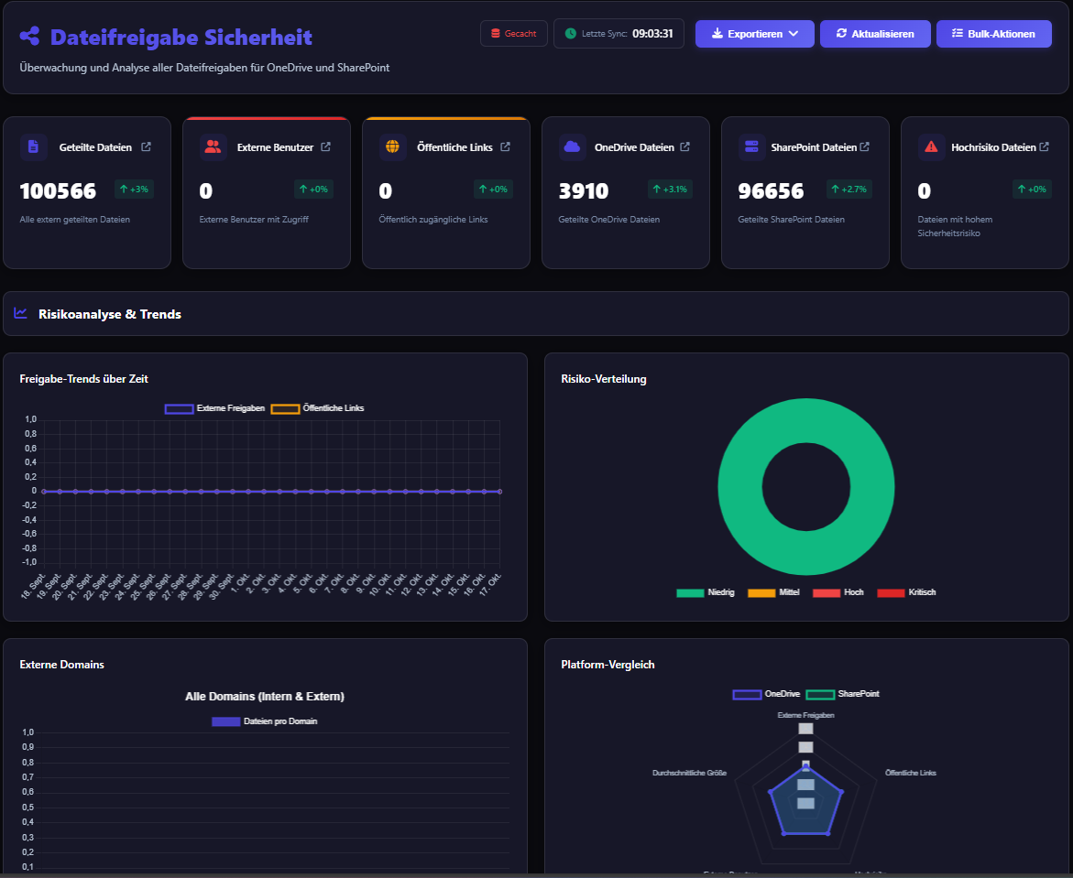Screen dimensions: 1073x878
Task: Click the red warning triangle Hochrisiko icon
Action: 931,147
